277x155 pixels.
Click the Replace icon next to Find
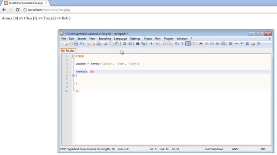[x=143, y=43]
